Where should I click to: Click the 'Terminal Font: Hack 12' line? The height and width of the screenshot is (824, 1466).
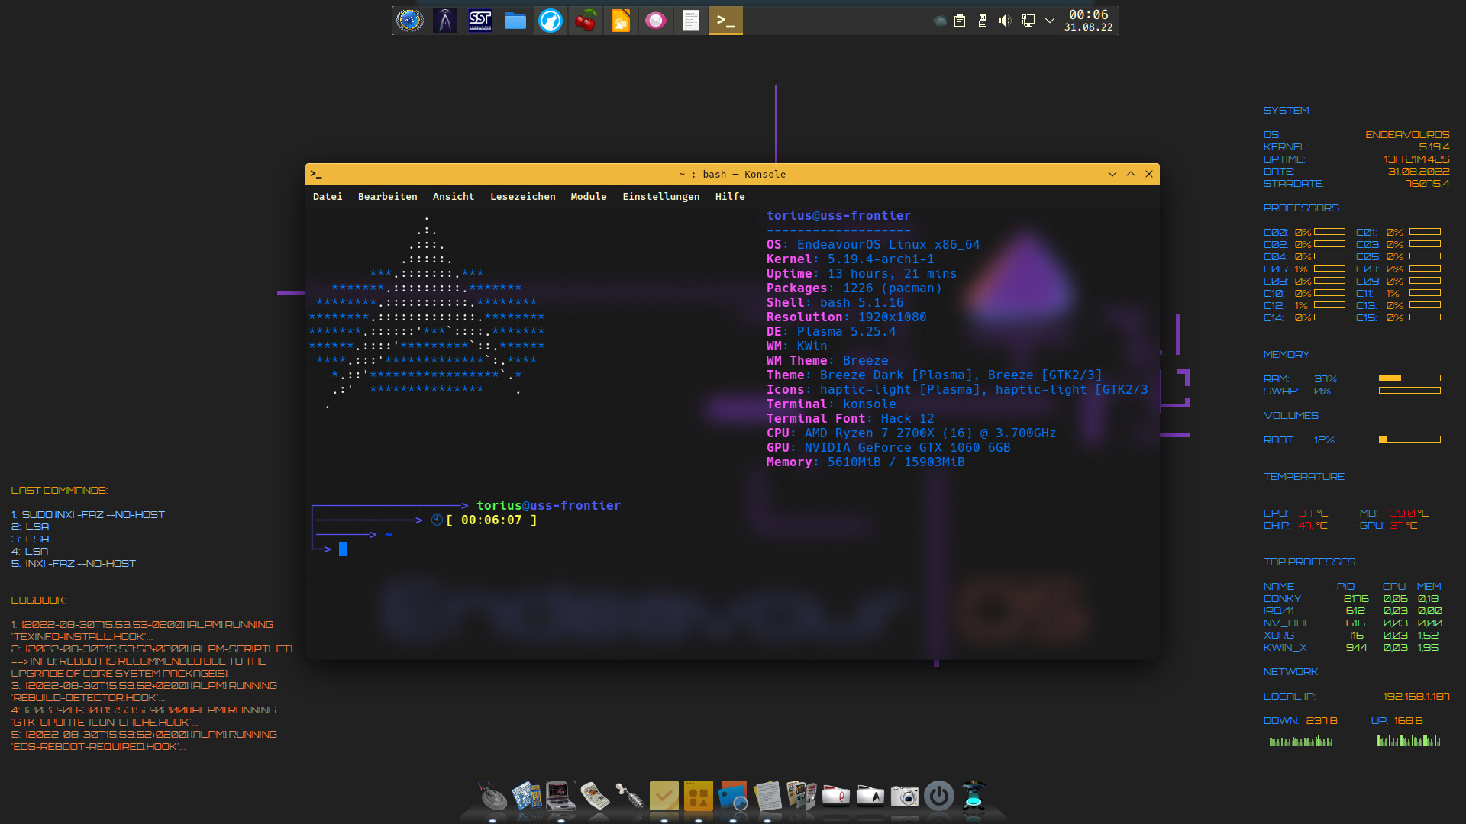point(850,419)
